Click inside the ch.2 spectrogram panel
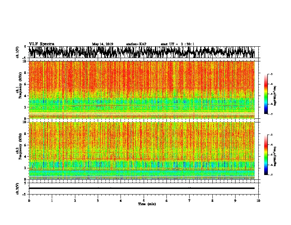The height and width of the screenshot is (225, 291). (x=141, y=151)
